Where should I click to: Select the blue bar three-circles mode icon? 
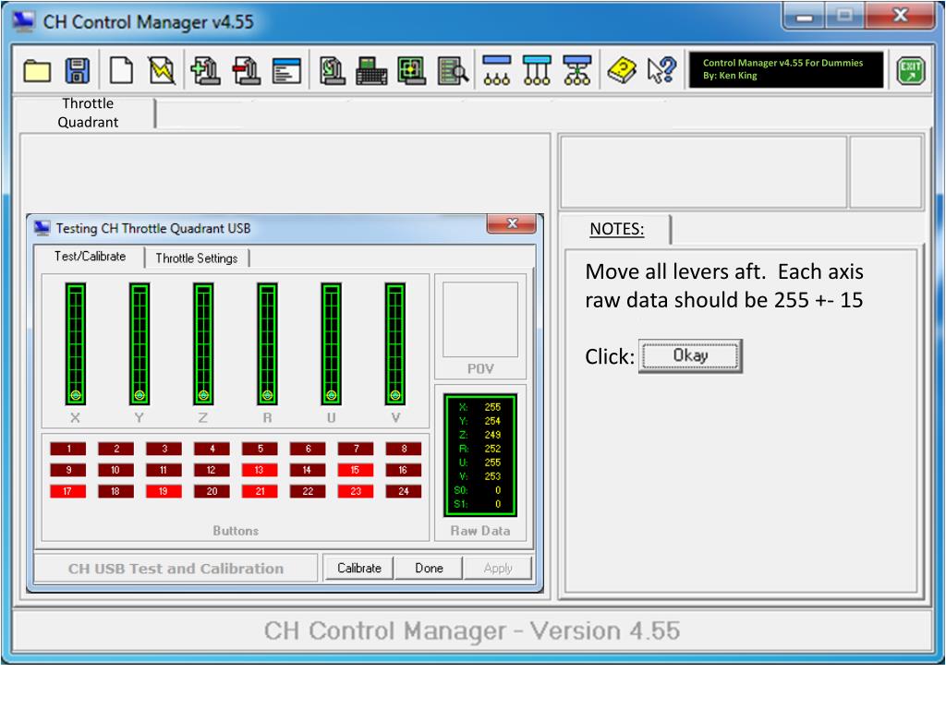pyautogui.click(x=497, y=70)
